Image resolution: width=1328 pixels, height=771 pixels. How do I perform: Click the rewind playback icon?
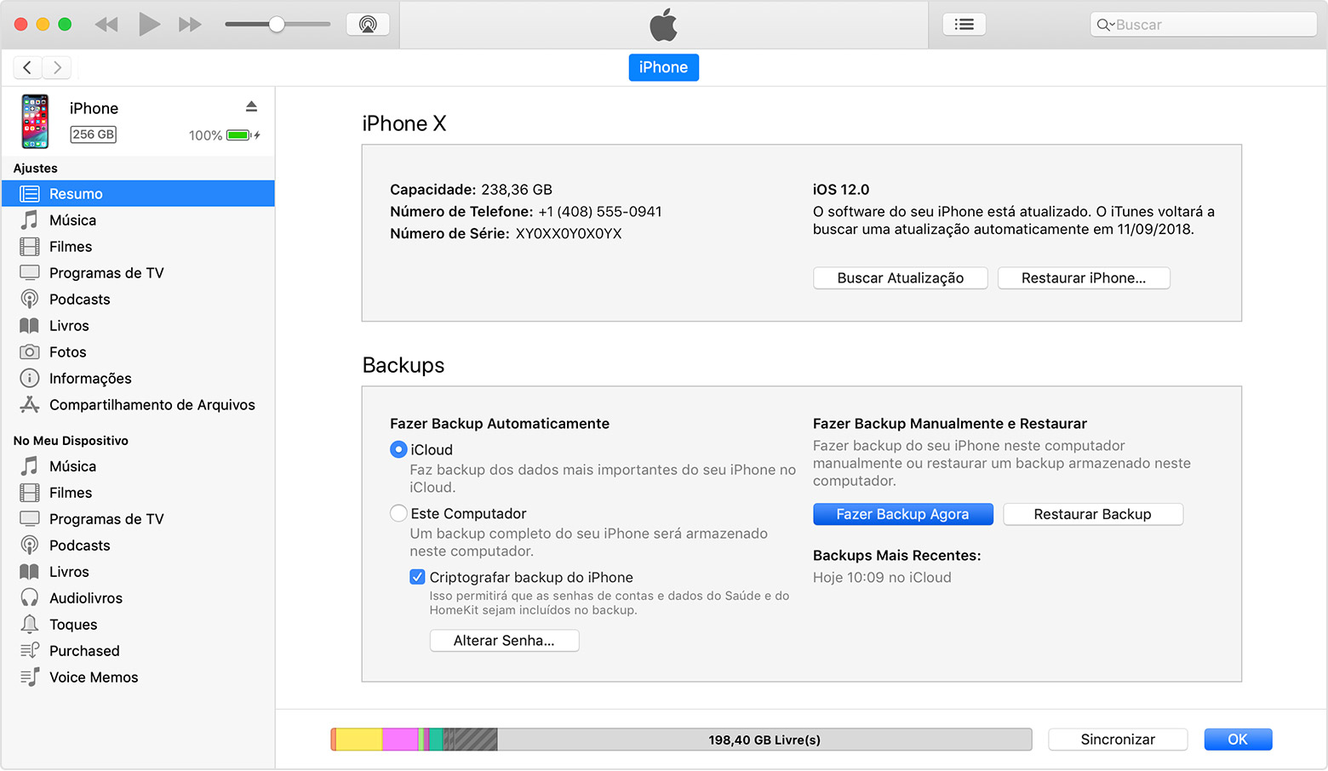[x=106, y=25]
